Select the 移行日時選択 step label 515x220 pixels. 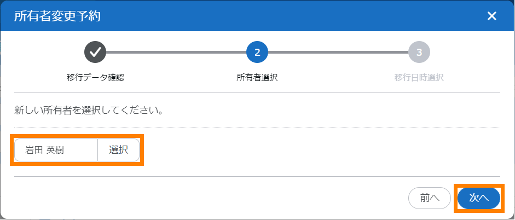coord(419,77)
